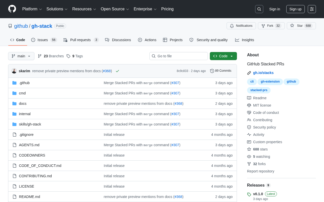Click the tag icon next to v0.1.0
Screen dimensions: 324x202
click(249, 194)
